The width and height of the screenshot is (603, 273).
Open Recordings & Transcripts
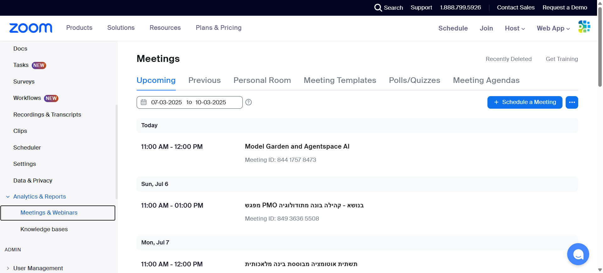(47, 115)
